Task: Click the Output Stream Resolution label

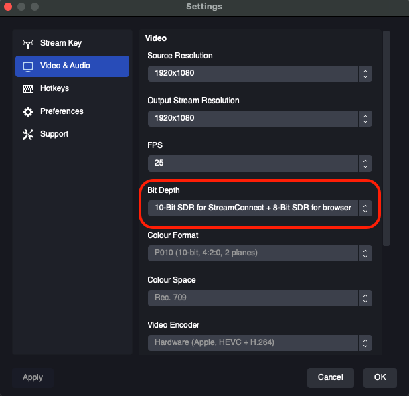Action: tap(193, 101)
